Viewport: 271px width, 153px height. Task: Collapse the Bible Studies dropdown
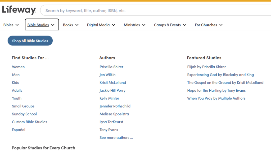[42, 25]
